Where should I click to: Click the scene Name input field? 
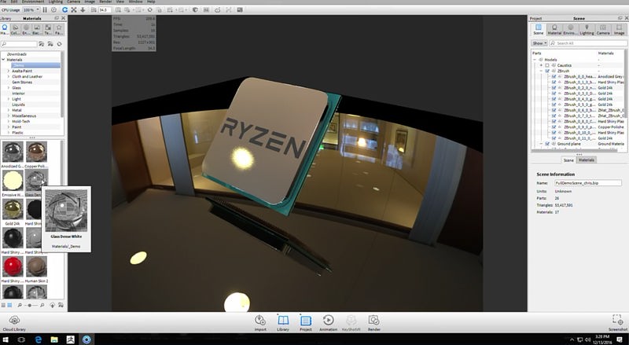point(588,182)
